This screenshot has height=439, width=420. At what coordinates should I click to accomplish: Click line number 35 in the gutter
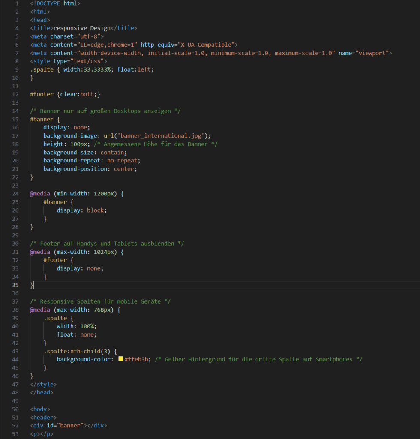tap(15, 285)
